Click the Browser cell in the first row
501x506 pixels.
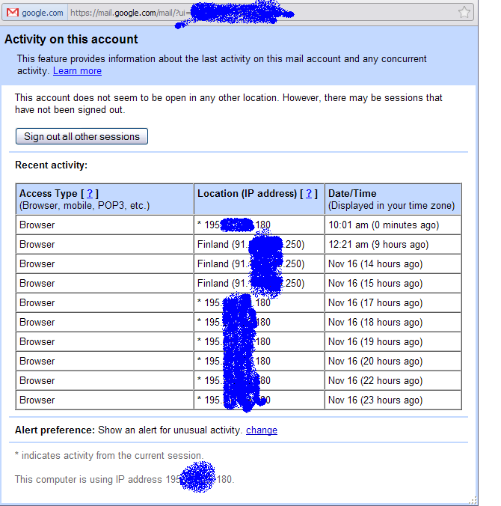coord(37,225)
